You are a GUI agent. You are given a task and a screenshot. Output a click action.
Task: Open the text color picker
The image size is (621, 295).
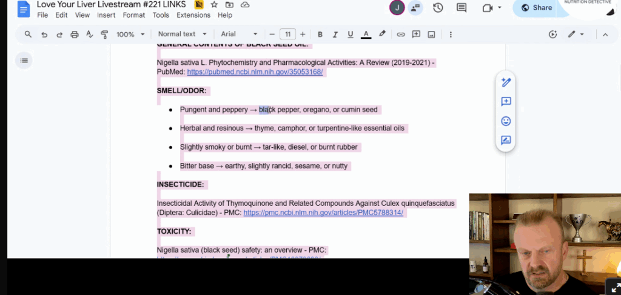(366, 35)
